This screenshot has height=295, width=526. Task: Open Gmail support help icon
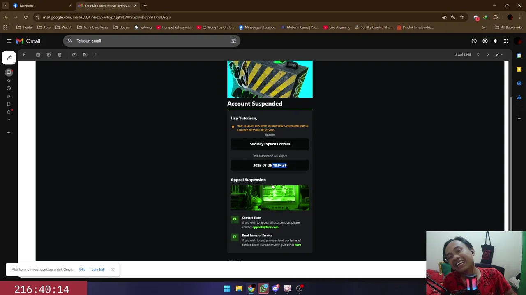(474, 41)
